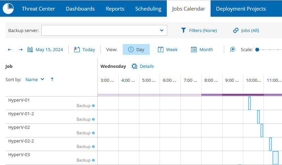The image size is (282, 165).
Task: Click the Day view clock icon
Action: click(131, 49)
